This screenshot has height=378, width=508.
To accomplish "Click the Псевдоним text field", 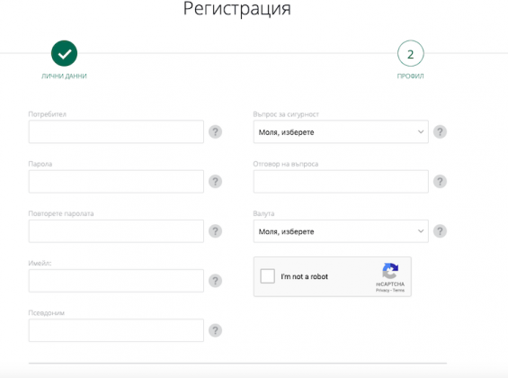I will tap(116, 330).
